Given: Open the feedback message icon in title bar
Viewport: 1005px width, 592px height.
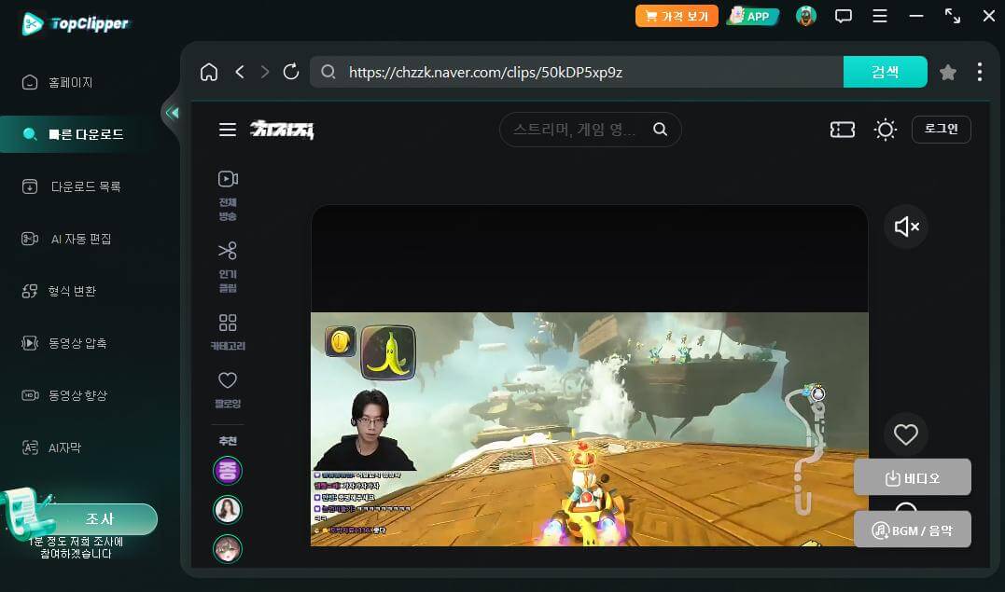Looking at the screenshot, I should click(x=844, y=16).
